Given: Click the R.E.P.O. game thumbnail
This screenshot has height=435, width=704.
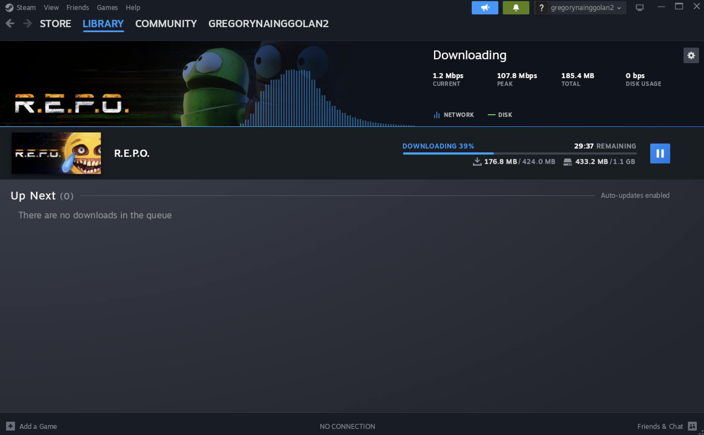Looking at the screenshot, I should coord(56,153).
